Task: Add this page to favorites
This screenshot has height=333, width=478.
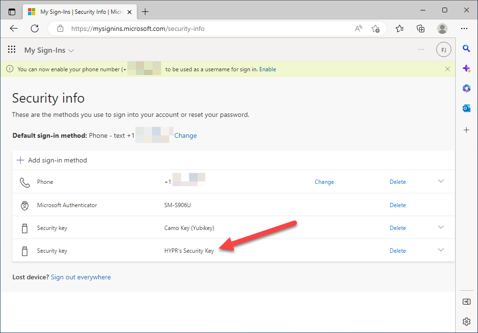Action: click(375, 29)
